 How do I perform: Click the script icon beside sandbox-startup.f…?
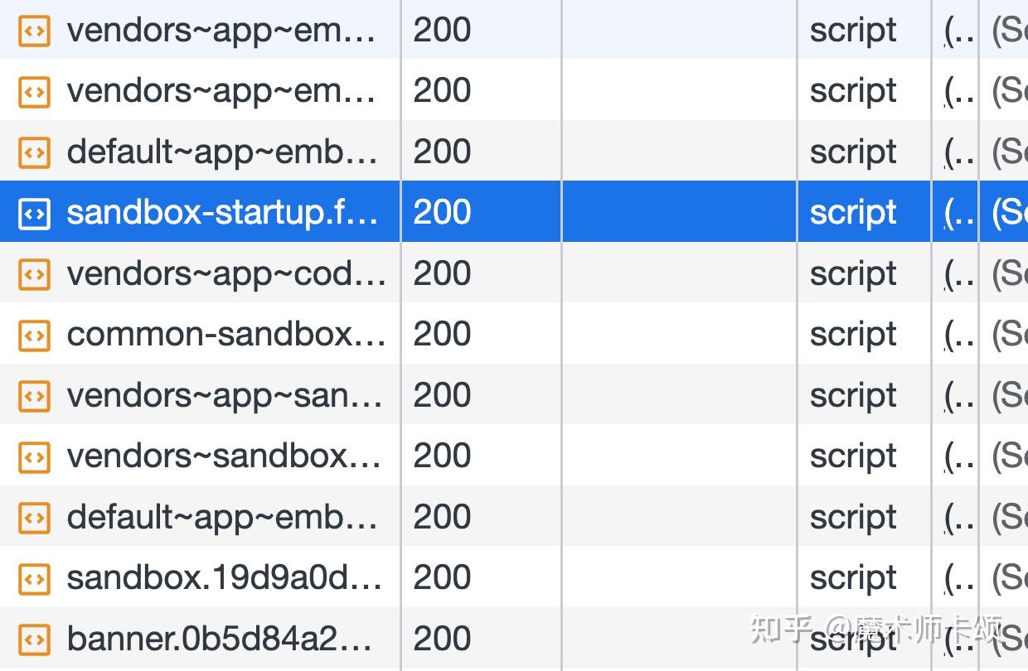pyautogui.click(x=34, y=213)
